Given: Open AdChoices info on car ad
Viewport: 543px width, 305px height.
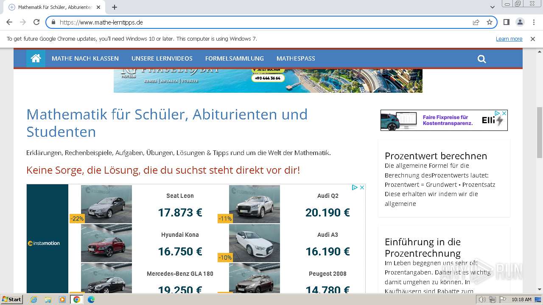Looking at the screenshot, I should click(355, 187).
